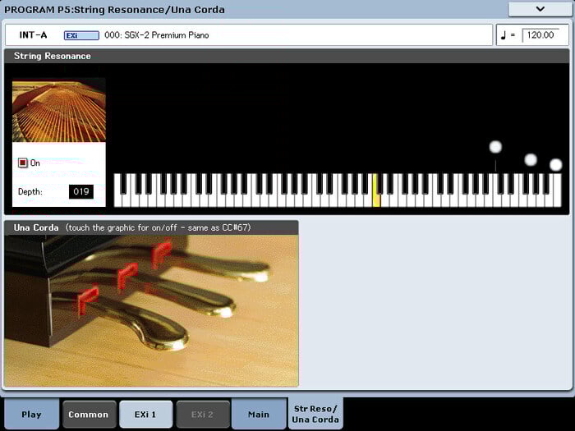The height and width of the screenshot is (431, 575).
Task: Click the Una Corda section title
Action: 36,227
